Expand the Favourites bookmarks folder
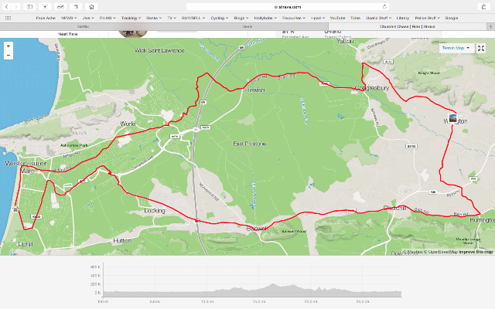Image resolution: width=495 pixels, height=309 pixels. [294, 18]
